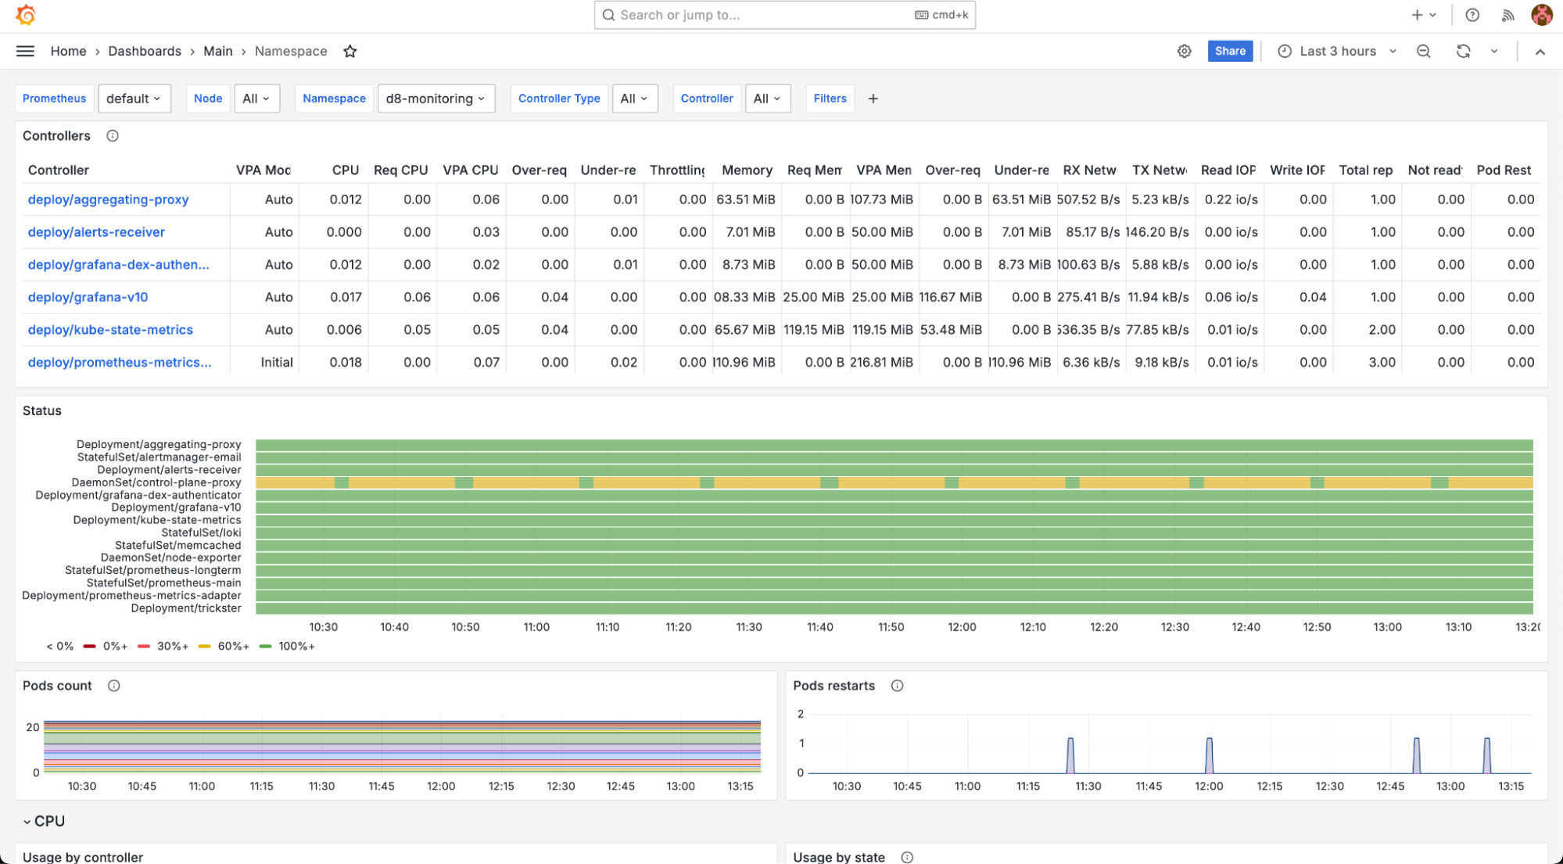Click the zoom out time range icon
Viewport: 1563px width, 864px height.
click(x=1424, y=51)
